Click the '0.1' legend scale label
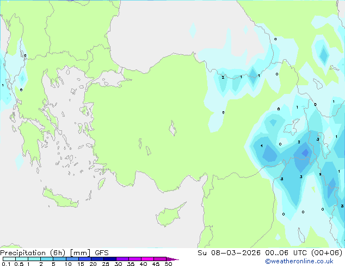Viewport: 345px width, 266px height. pyautogui.click(x=6, y=264)
